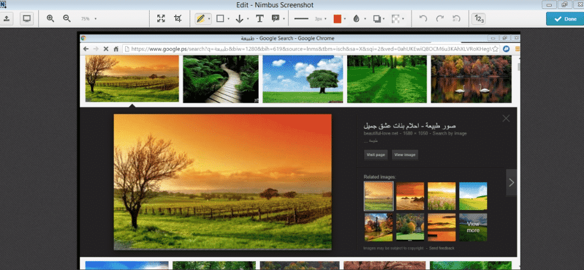Open the 75% zoom level dropdown
The width and height of the screenshot is (584, 270).
[88, 18]
